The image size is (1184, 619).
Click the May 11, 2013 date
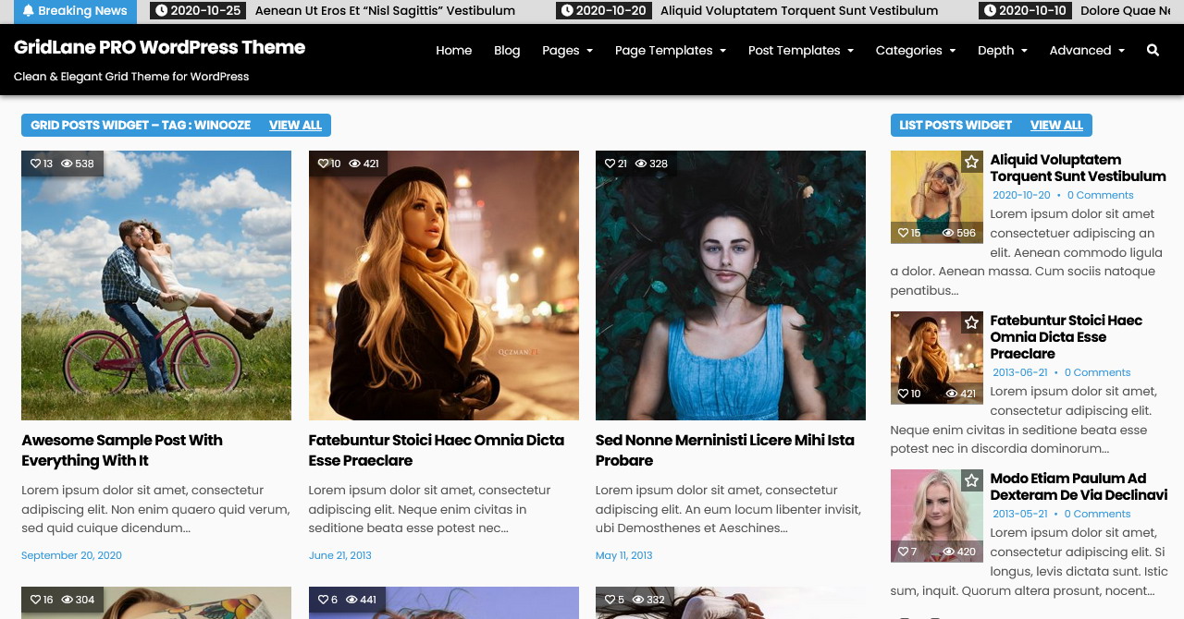click(x=623, y=555)
